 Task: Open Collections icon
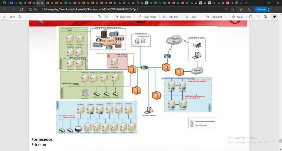250,9
